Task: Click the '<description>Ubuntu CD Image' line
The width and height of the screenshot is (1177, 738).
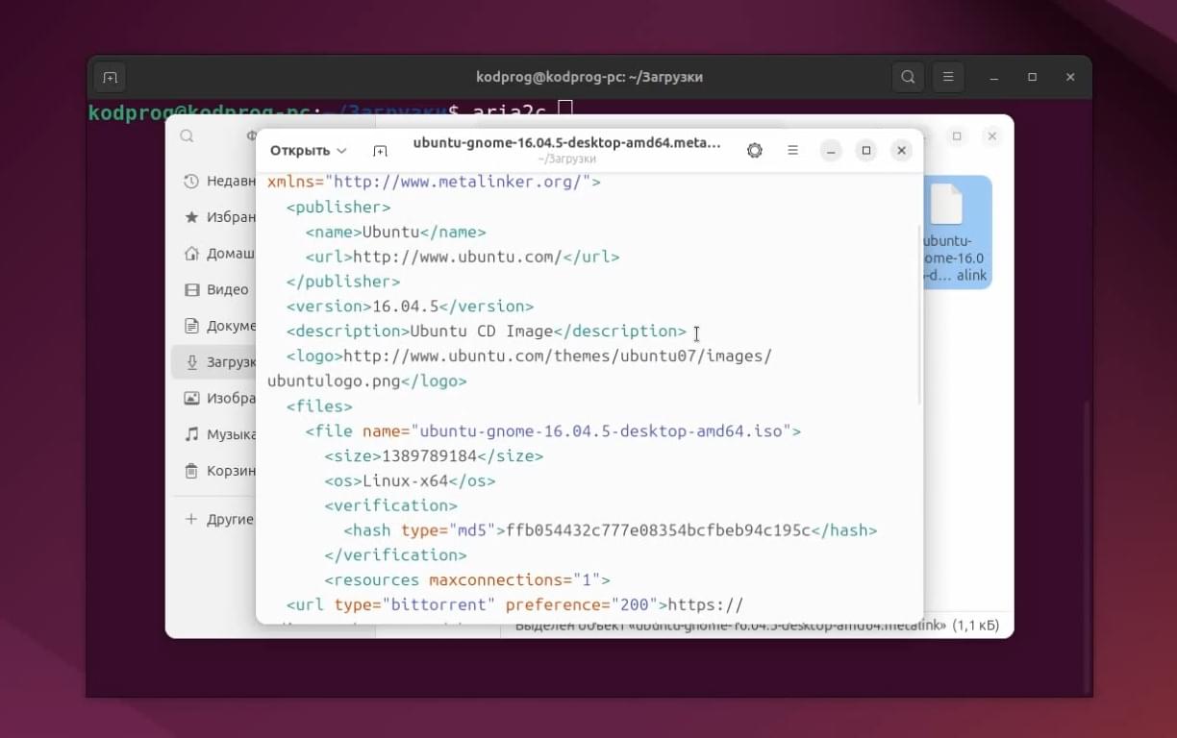Action: (x=487, y=332)
